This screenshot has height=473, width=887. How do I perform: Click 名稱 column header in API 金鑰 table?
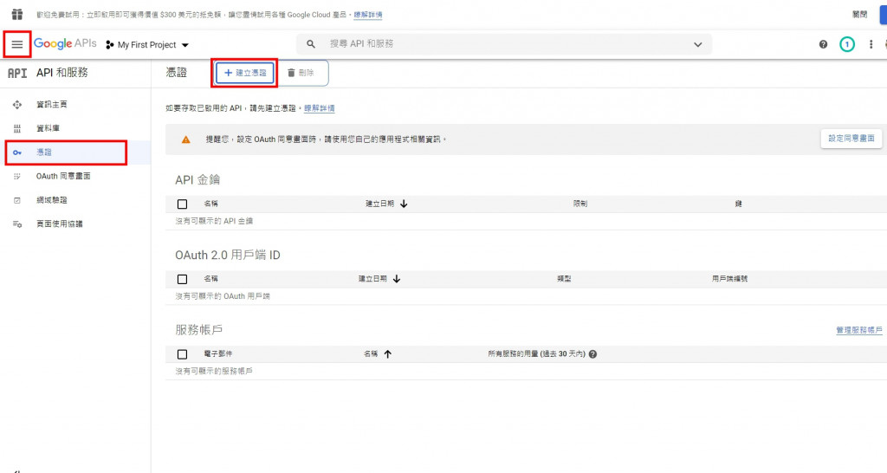pos(211,204)
